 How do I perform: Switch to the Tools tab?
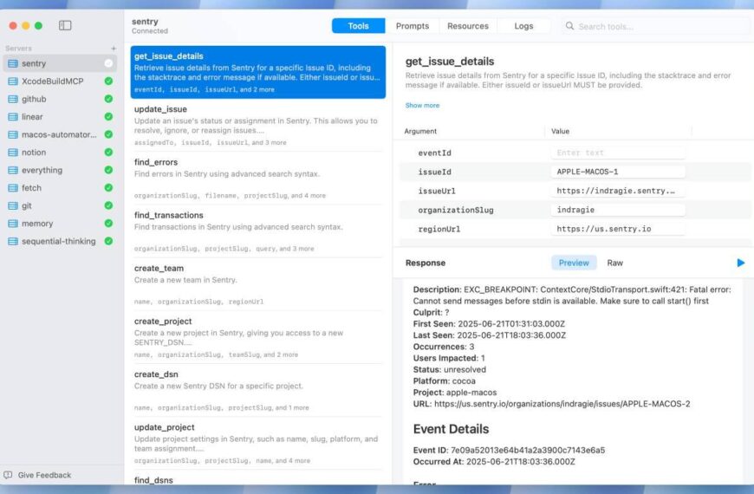358,26
